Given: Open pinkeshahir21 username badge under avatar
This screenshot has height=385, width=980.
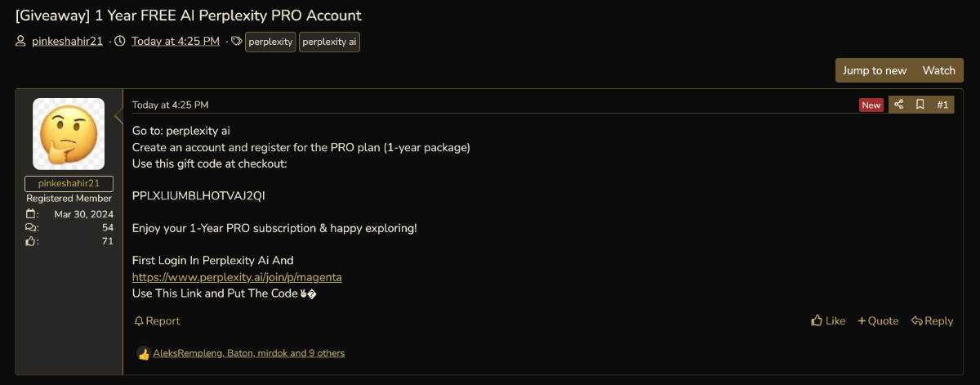Looking at the screenshot, I should coord(69,184).
